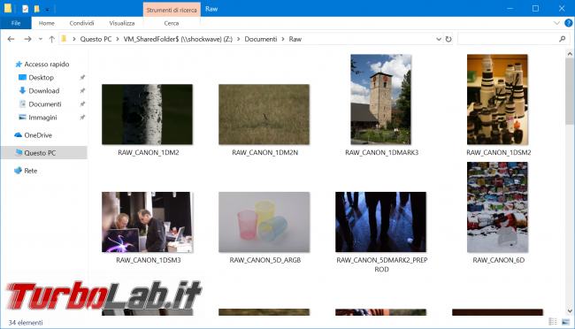This screenshot has height=329, width=575.
Task: Open the Customize Quick Access Toolbar dropdown
Action: pos(47,9)
